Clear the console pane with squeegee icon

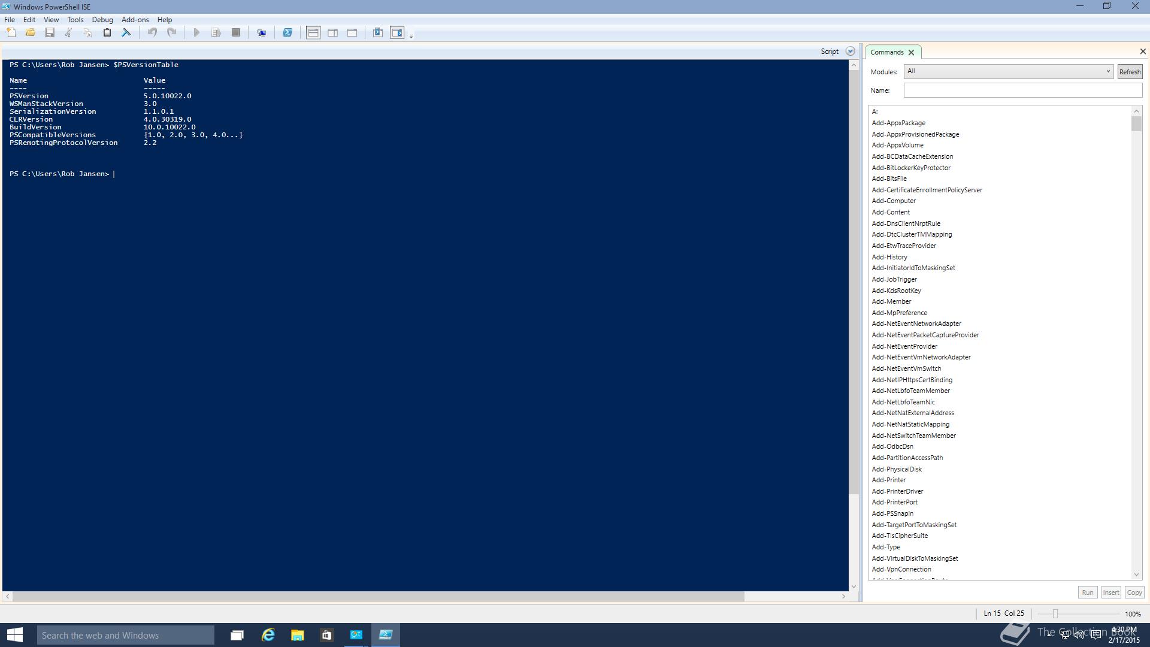[x=126, y=33]
